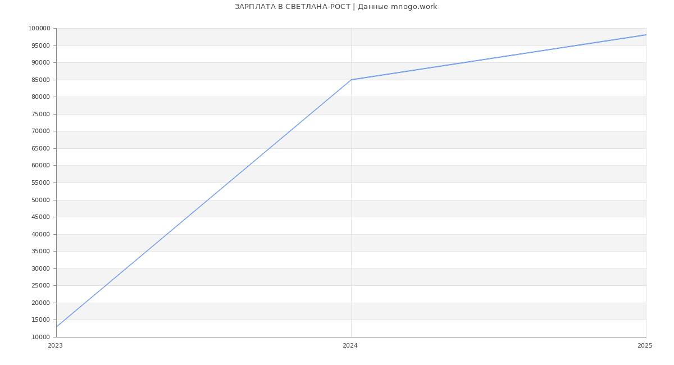Click the 100000 y-axis label
Viewport: 674px width, 365px height.
39,29
